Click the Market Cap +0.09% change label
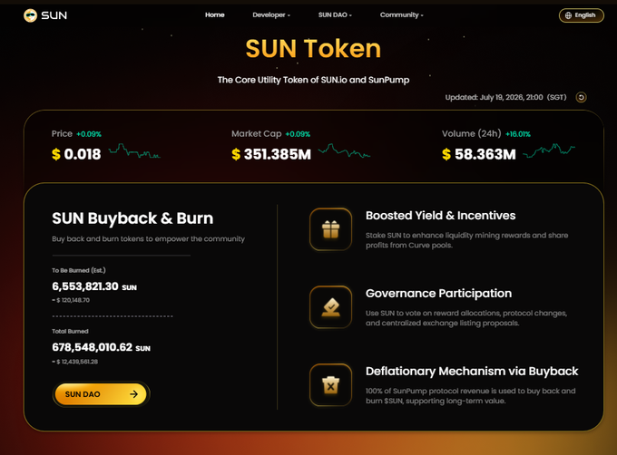 point(298,134)
